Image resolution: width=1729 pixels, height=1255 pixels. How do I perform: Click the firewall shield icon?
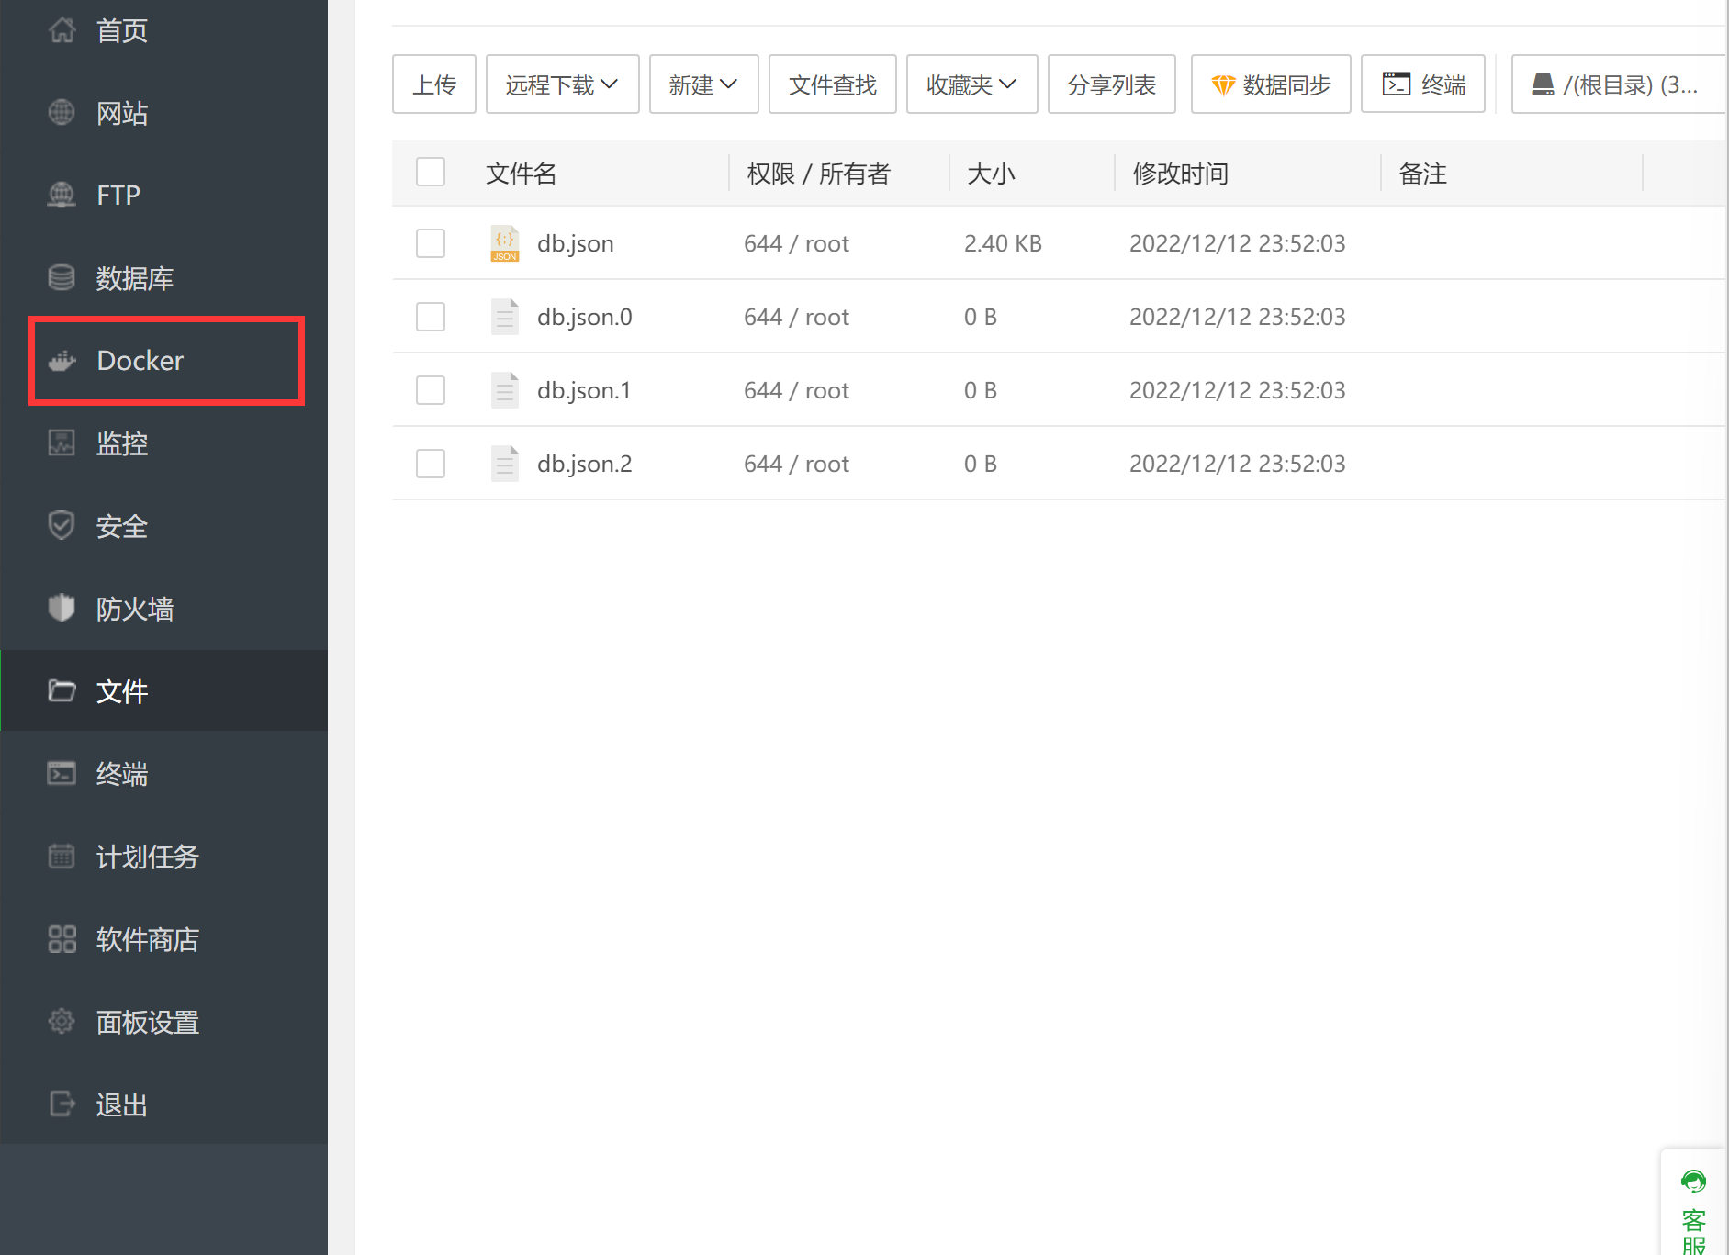click(x=62, y=608)
